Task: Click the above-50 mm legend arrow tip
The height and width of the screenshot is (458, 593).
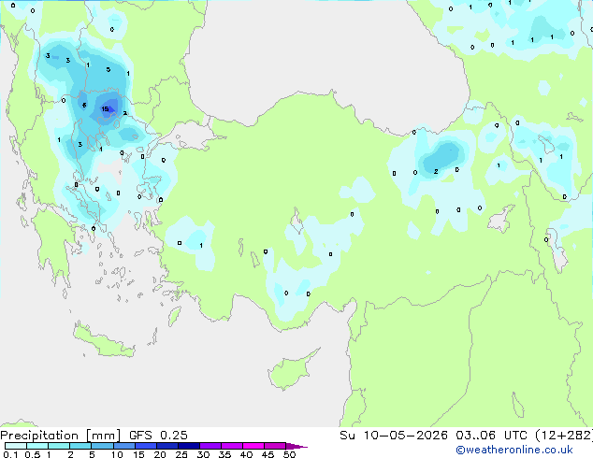Action: click(296, 446)
